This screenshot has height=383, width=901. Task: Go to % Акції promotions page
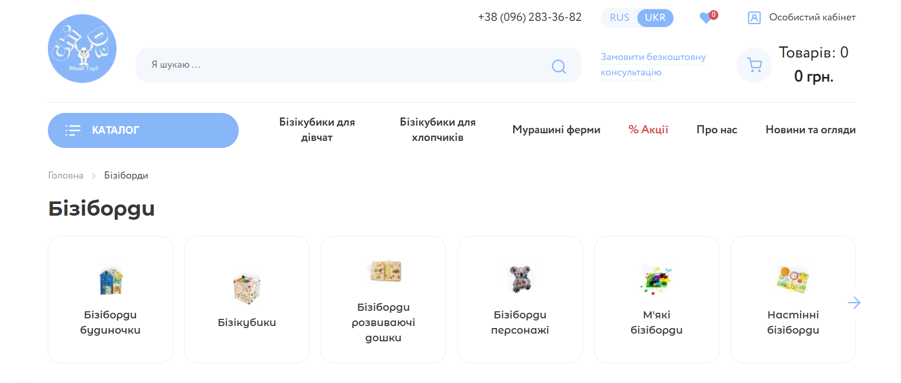(x=648, y=130)
